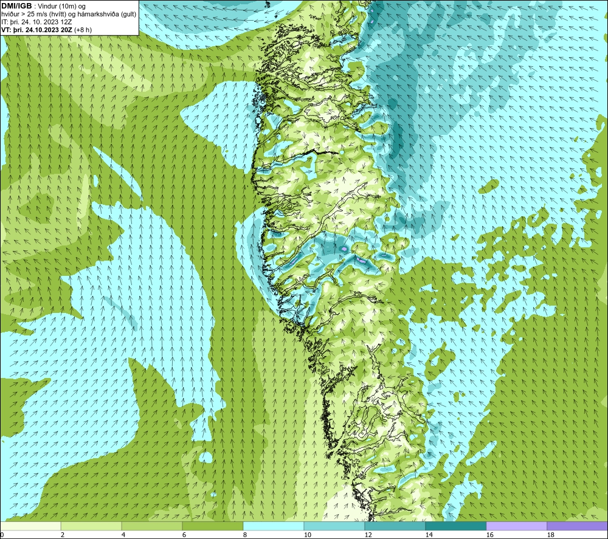This screenshot has height=539, width=608.
Task: Click the legend scale label '2'
Action: coord(63,535)
